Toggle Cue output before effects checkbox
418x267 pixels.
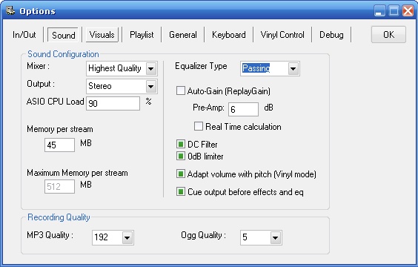181,191
